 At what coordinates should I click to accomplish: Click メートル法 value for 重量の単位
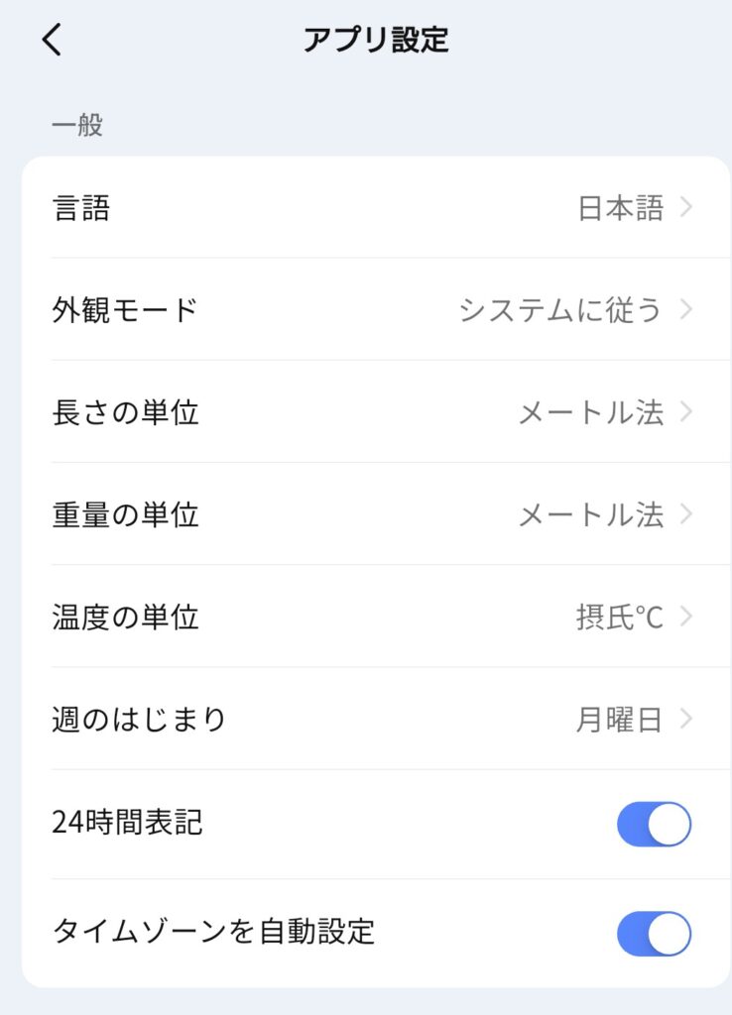tap(590, 514)
